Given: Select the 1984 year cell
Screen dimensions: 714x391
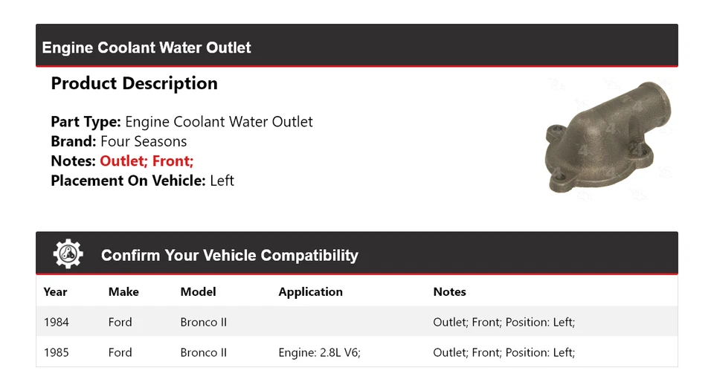Looking at the screenshot, I should [x=57, y=323].
